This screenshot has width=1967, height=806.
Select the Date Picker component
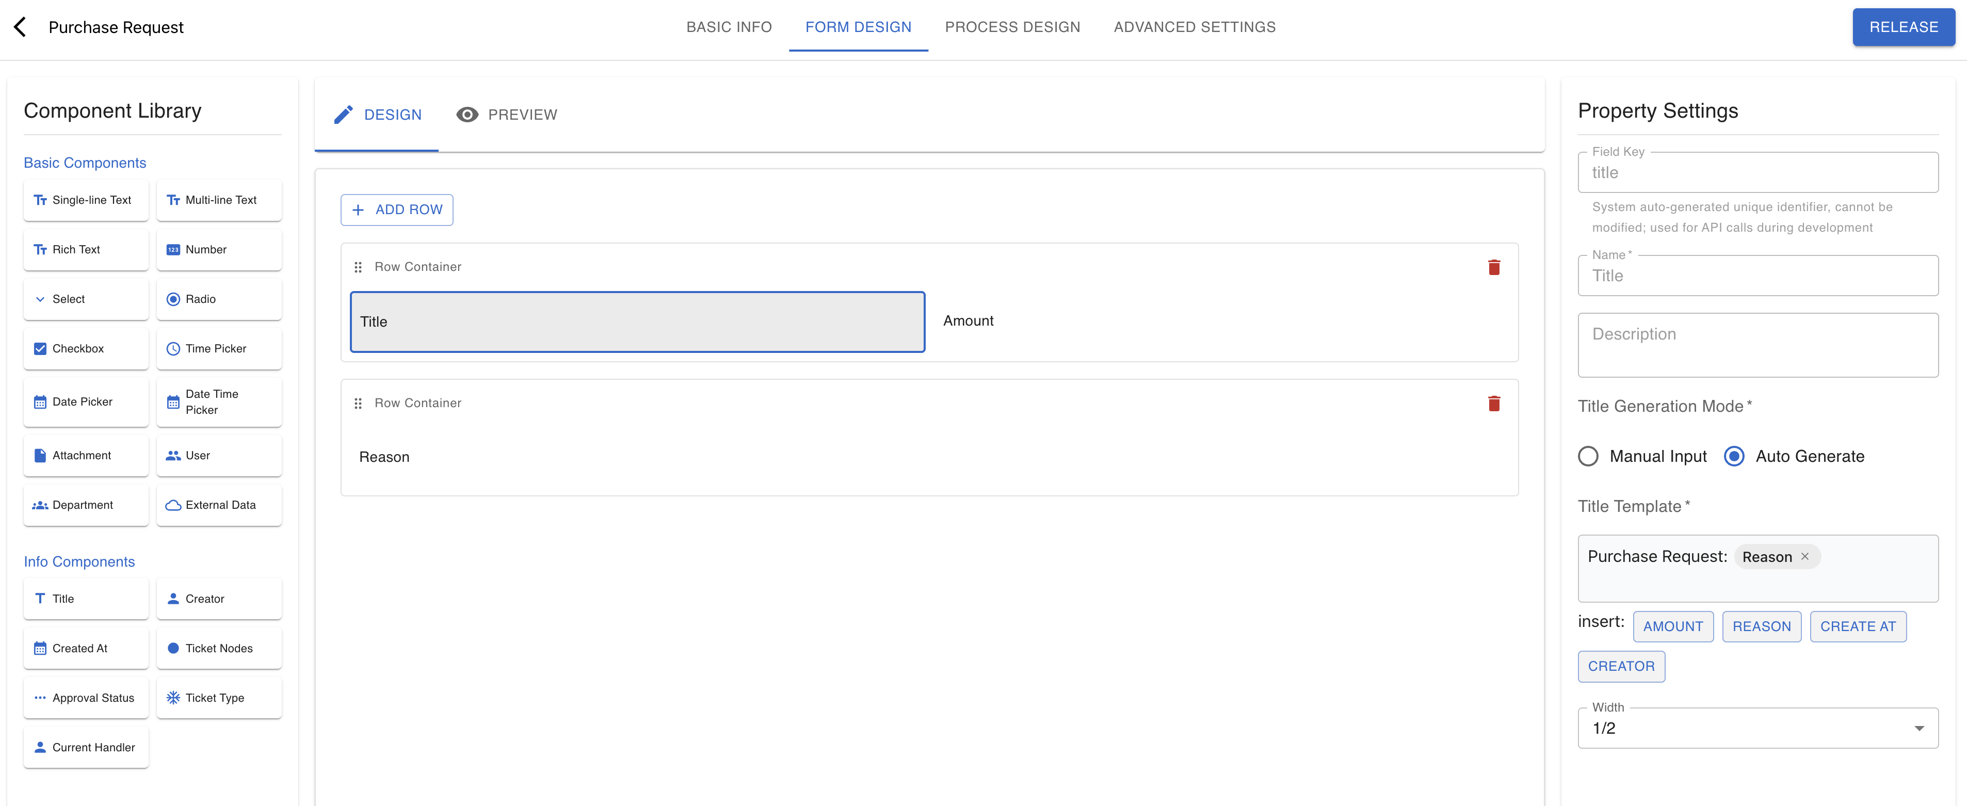click(x=86, y=402)
